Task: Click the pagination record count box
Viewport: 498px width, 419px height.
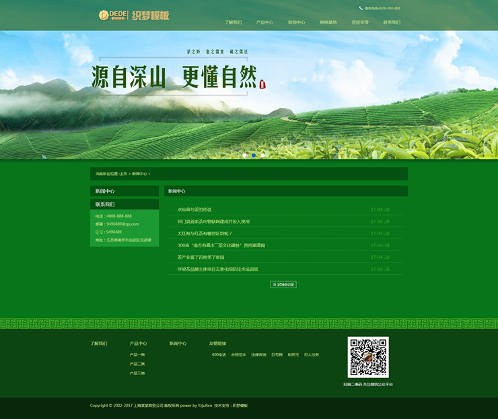Action: click(x=283, y=284)
